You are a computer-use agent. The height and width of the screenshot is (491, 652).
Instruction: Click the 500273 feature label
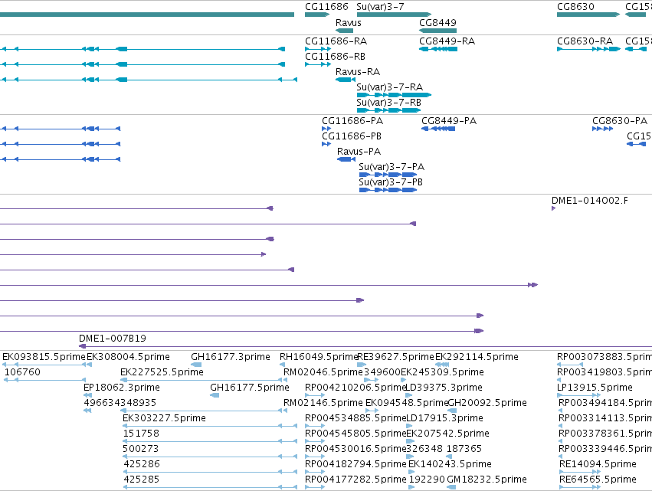(140, 449)
